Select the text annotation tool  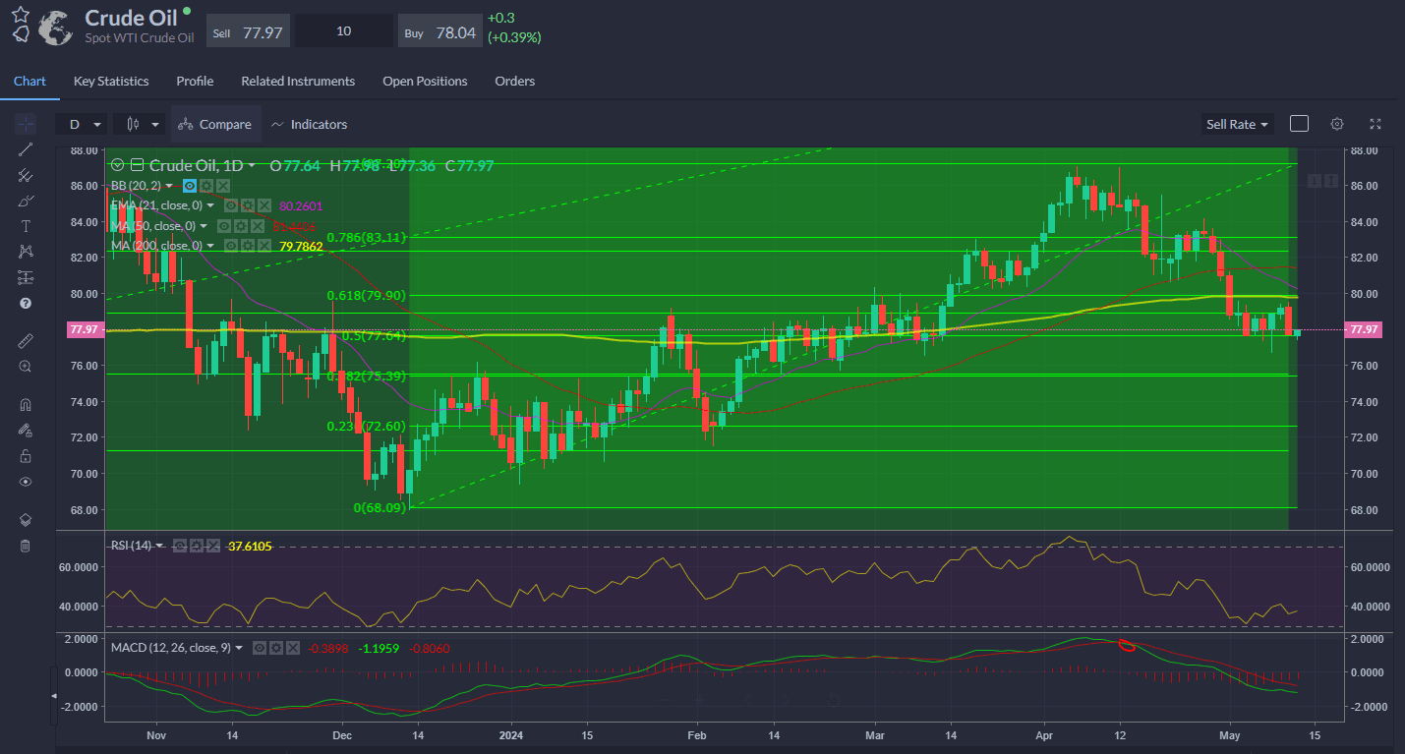(x=26, y=226)
